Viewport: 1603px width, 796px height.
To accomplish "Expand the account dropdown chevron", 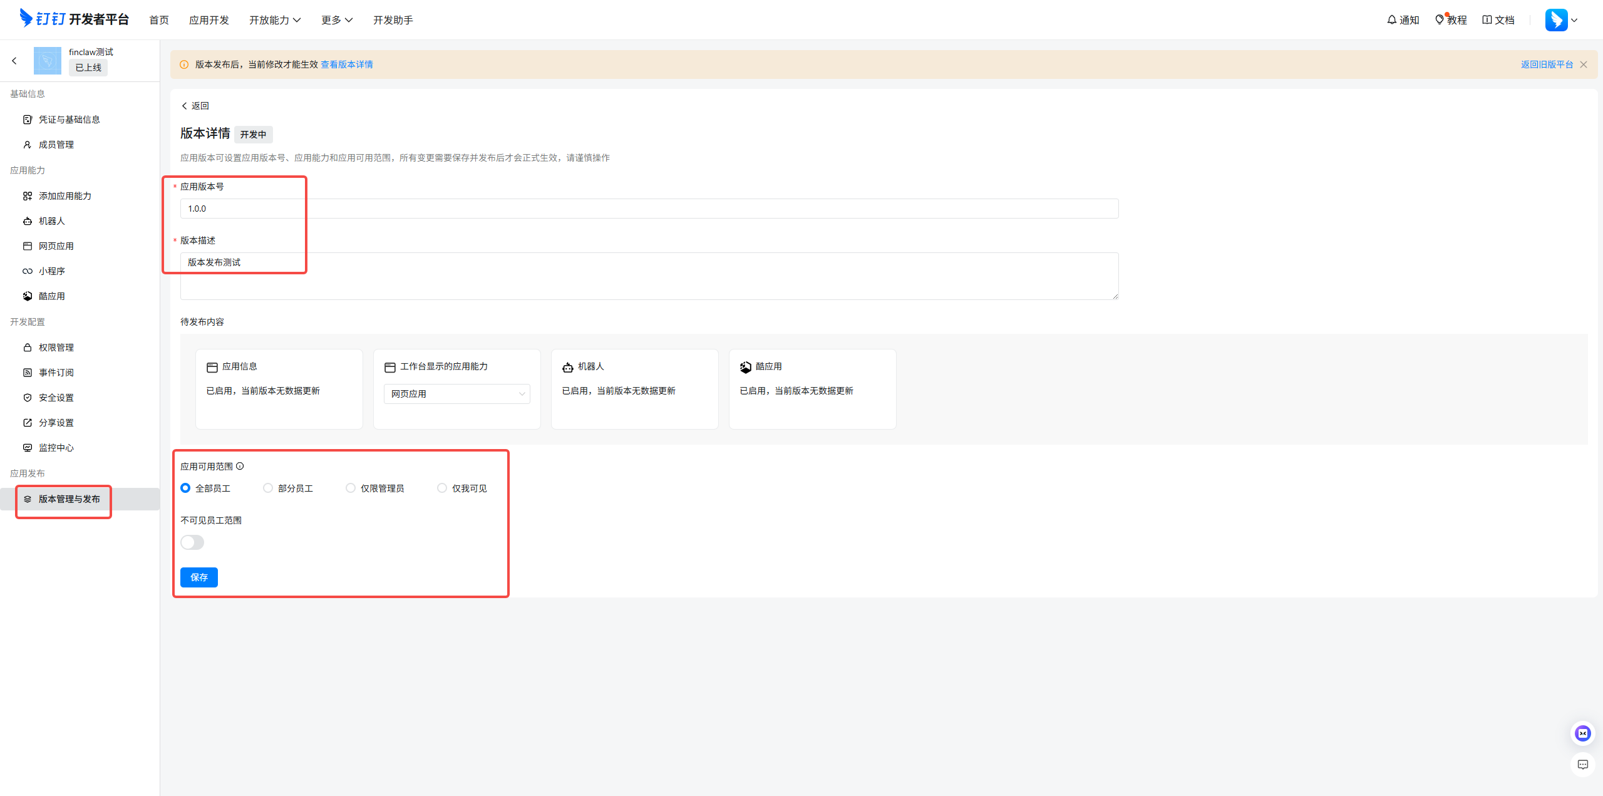I will pyautogui.click(x=1574, y=20).
